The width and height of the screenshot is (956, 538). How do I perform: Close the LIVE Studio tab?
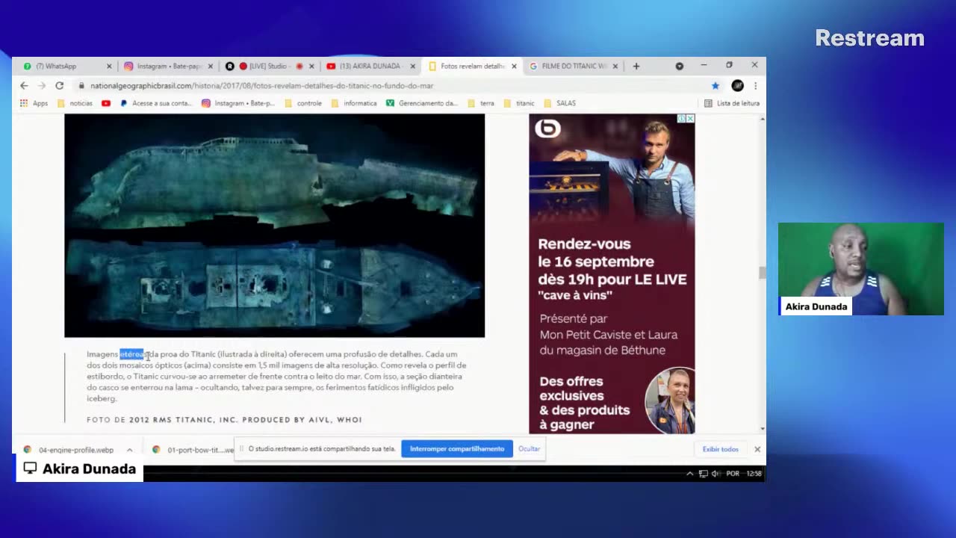[311, 66]
